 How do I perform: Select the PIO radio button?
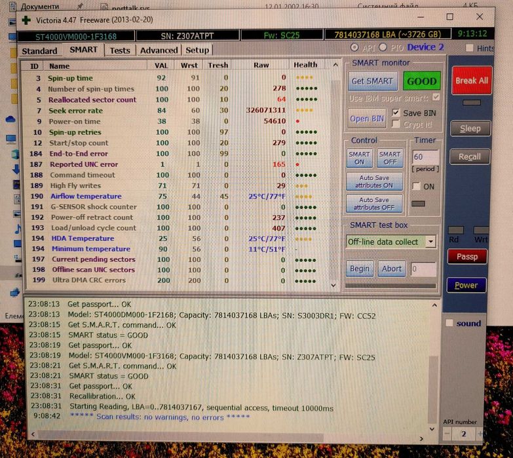click(x=383, y=47)
